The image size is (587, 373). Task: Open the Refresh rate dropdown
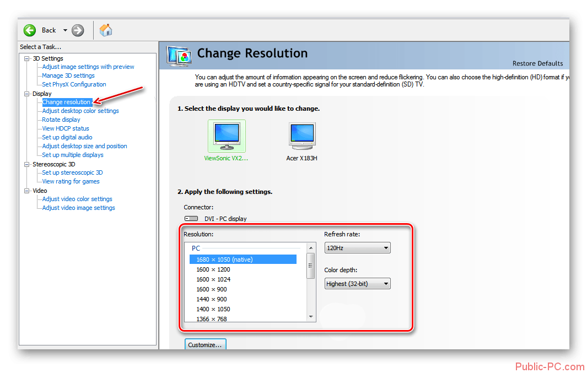click(x=357, y=248)
